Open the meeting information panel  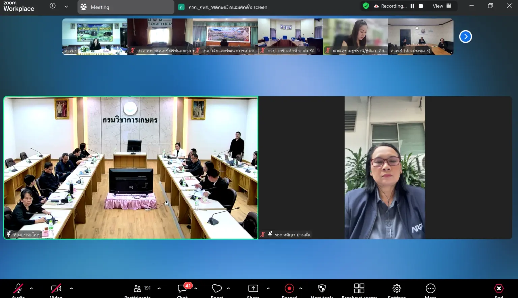pyautogui.click(x=53, y=6)
